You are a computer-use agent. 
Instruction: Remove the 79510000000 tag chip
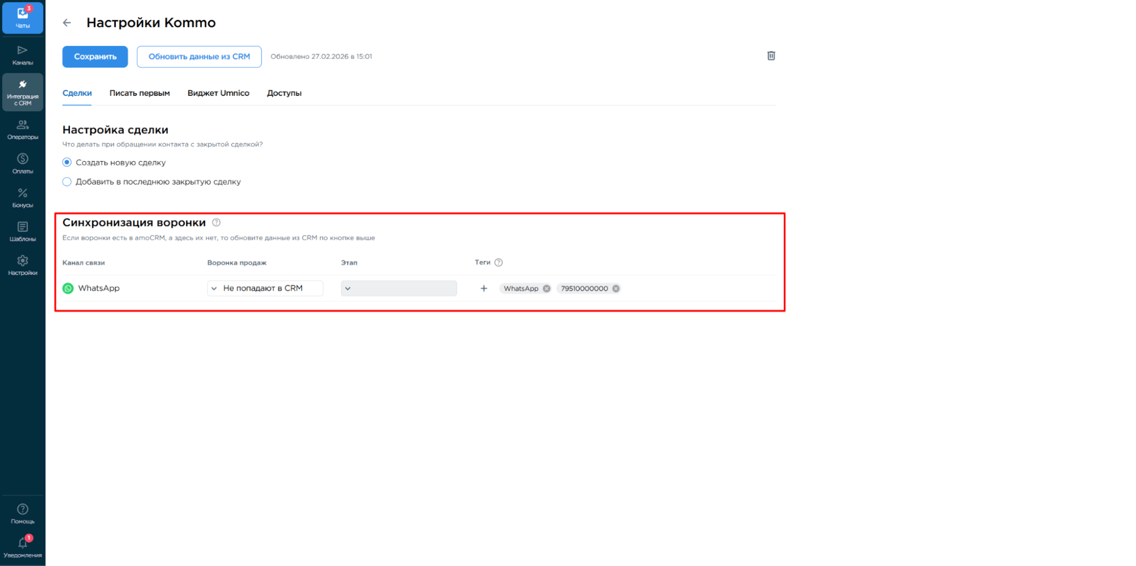pos(615,288)
